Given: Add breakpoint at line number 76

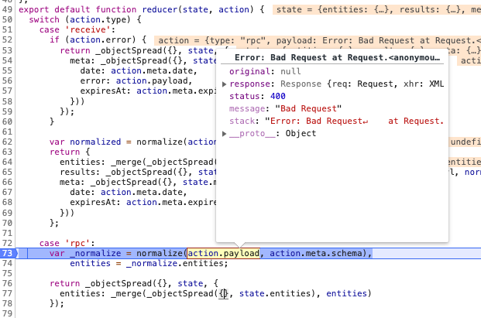Looking at the screenshot, I should [8, 283].
